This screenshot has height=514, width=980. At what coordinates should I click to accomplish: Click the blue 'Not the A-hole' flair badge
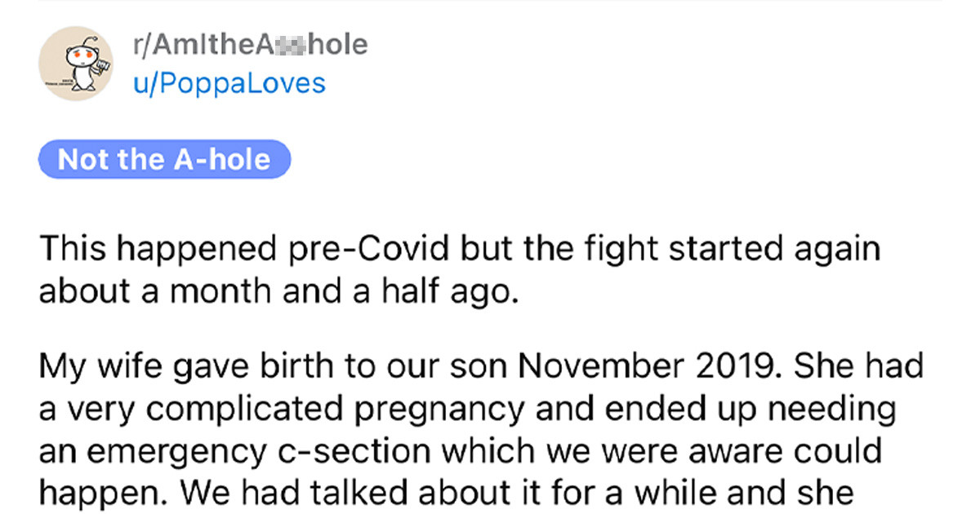pos(163,159)
